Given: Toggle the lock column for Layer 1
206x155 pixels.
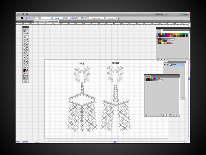Looking at the screenshot, I should click(166, 65).
